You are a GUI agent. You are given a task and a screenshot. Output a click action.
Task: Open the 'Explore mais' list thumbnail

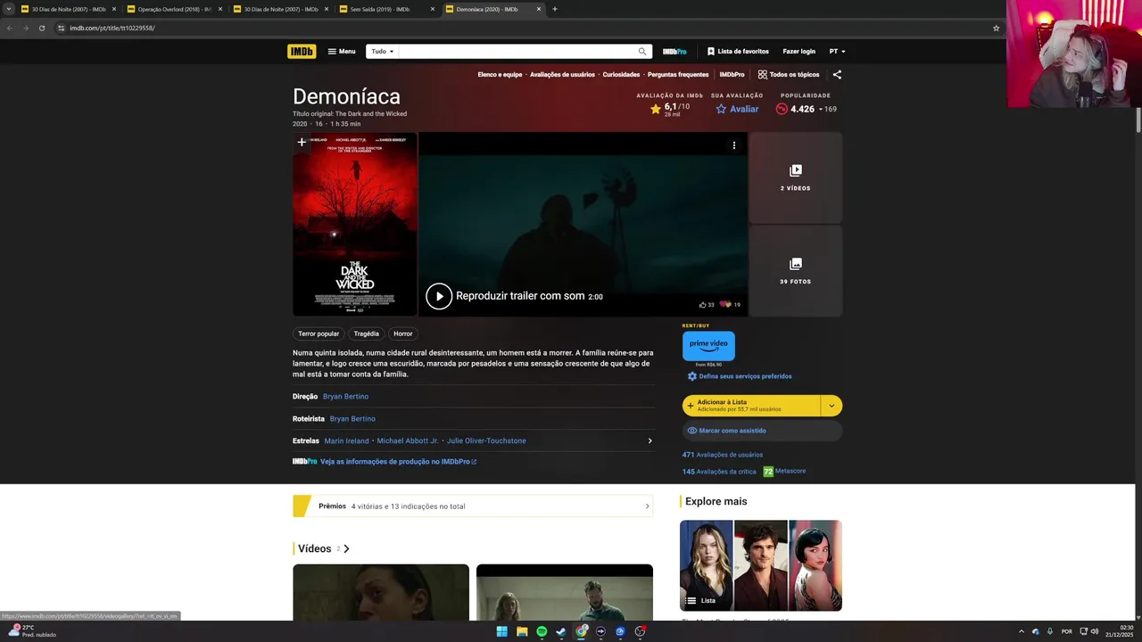761,565
